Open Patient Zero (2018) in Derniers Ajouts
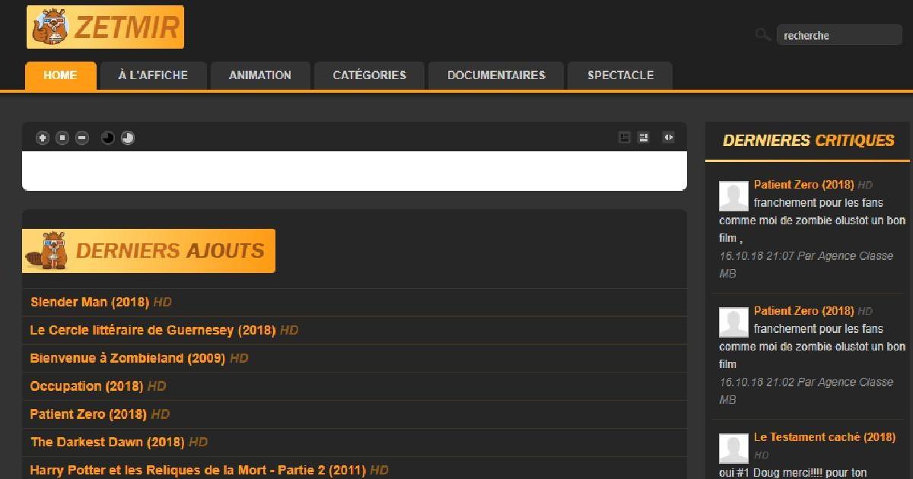 pos(88,414)
